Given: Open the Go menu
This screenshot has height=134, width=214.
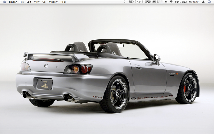Looking at the screenshot, I should click(44, 2).
